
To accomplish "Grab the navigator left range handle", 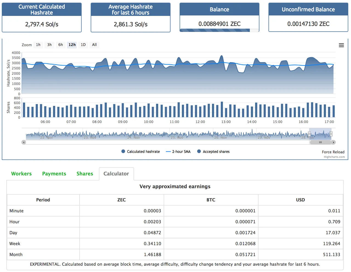I will click(x=309, y=134).
